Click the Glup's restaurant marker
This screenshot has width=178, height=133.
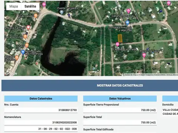click(27, 45)
